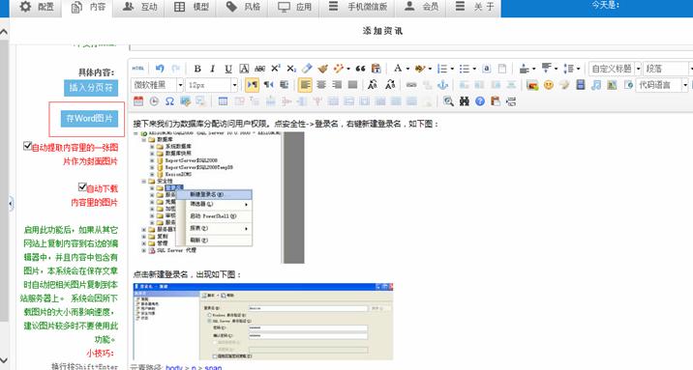Open the editor help icon
693x370 pixels.
(480, 101)
